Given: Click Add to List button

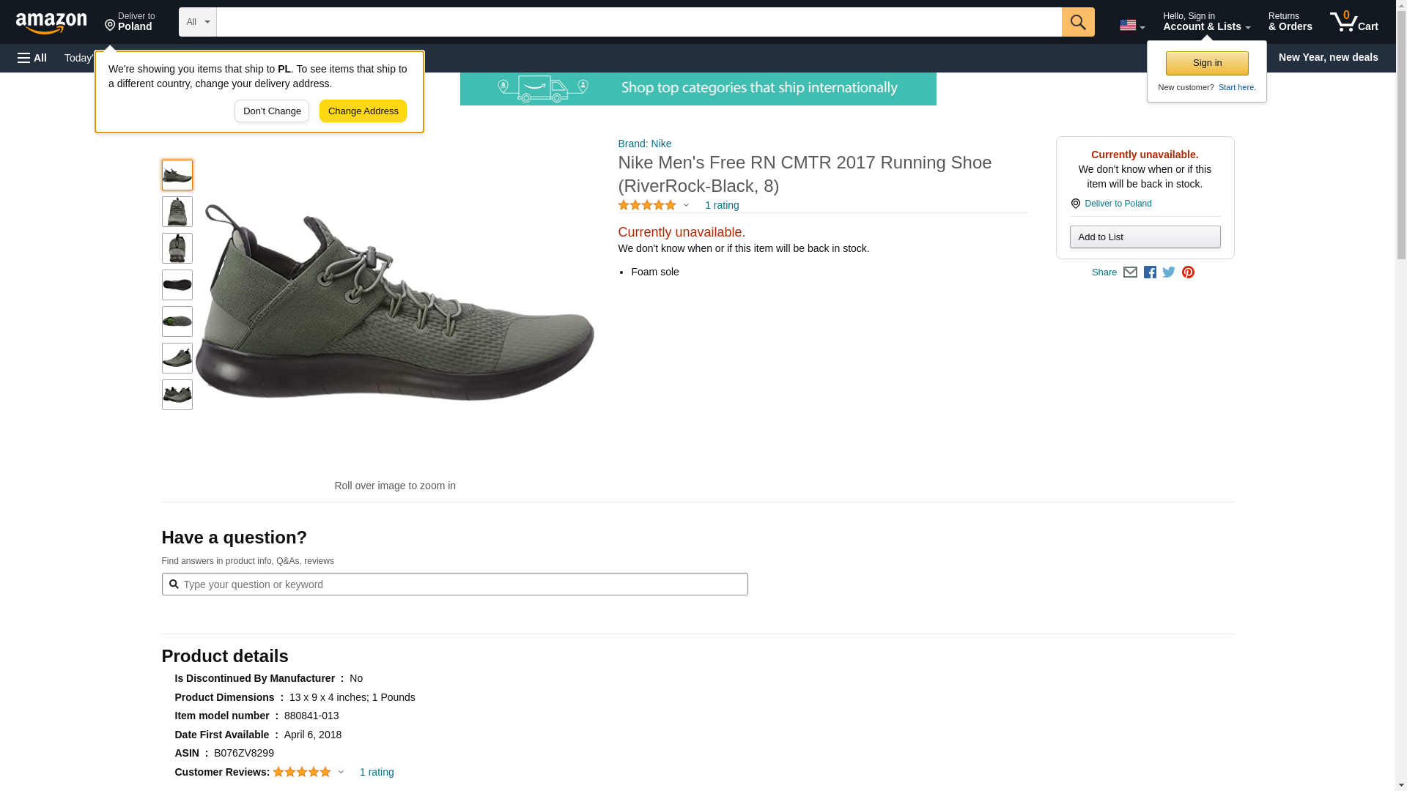Looking at the screenshot, I should [1145, 237].
